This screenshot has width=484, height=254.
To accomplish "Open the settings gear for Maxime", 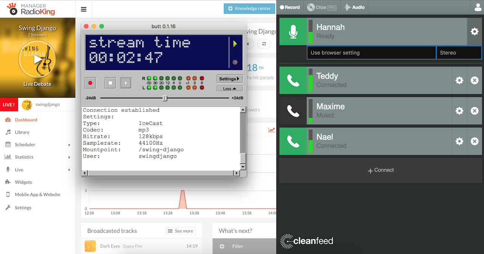I will pyautogui.click(x=459, y=111).
